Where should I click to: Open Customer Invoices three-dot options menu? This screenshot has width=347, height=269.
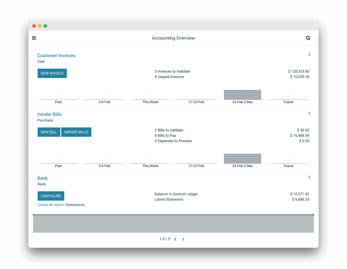[x=309, y=55]
